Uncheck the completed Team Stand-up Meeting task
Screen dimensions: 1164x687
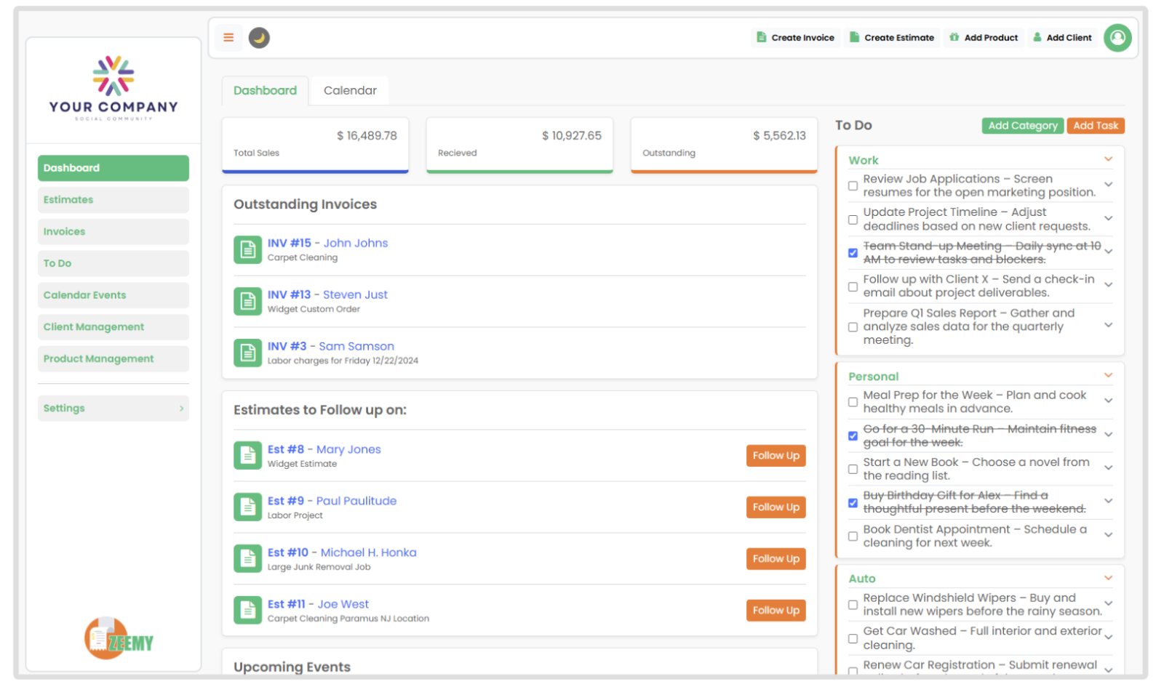(852, 253)
